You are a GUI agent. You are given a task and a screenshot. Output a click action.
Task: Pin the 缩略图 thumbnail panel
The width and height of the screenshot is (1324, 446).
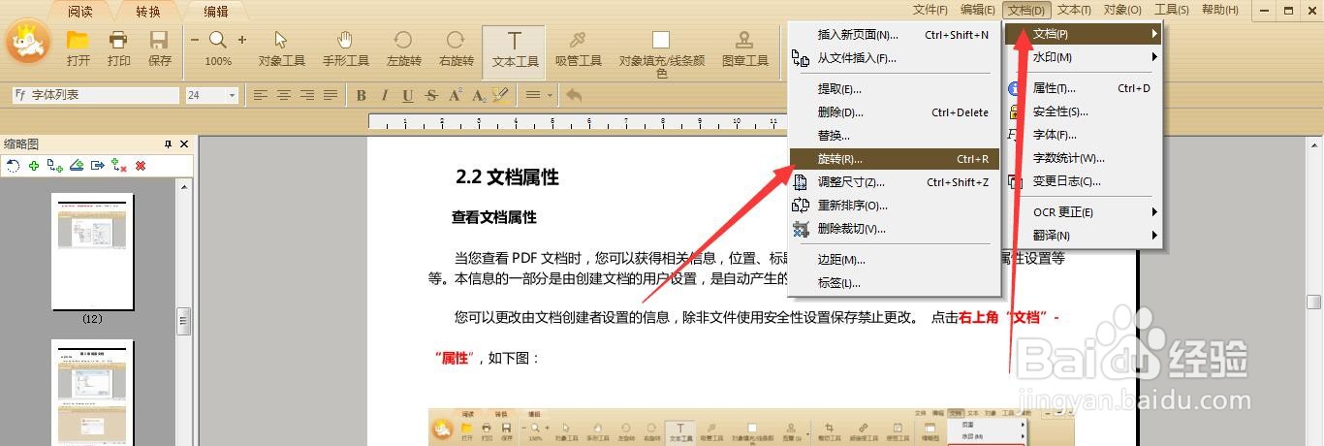click(169, 143)
